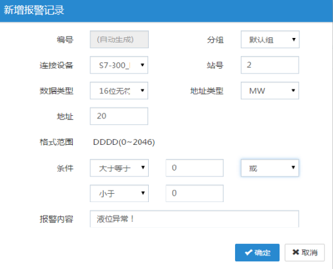333x269 pixels.
Task: Click the 条件 label
Action: tap(65, 168)
